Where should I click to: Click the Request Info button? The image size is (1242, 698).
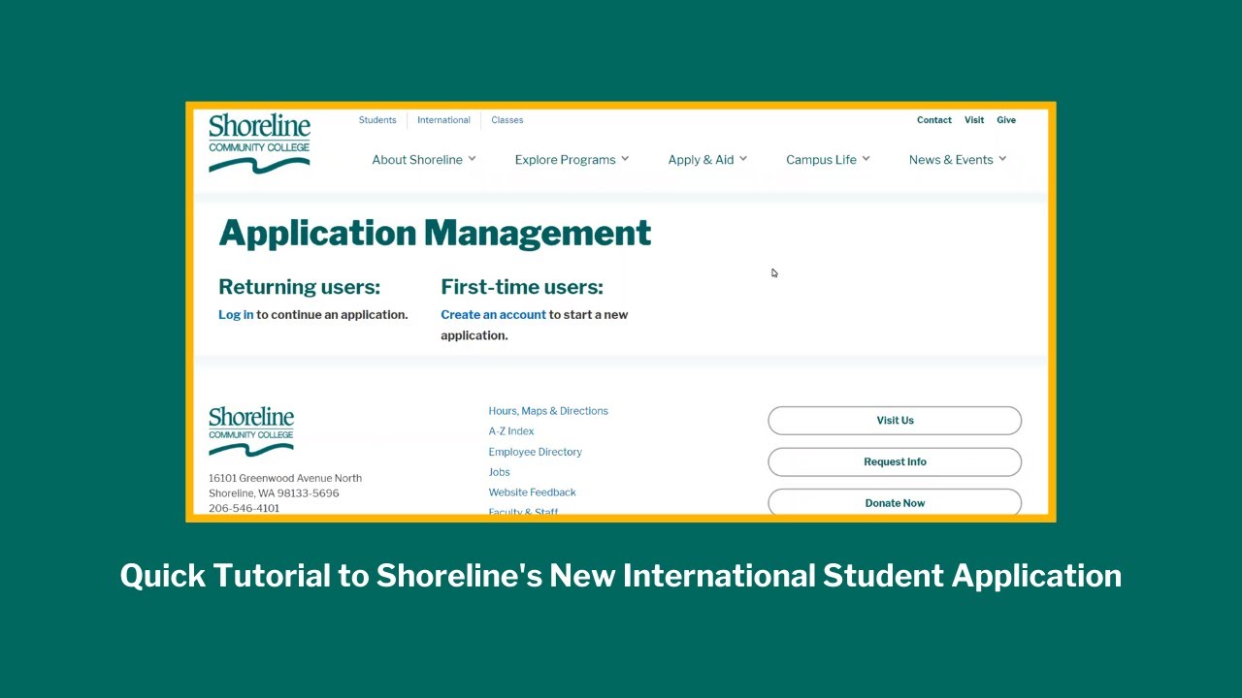coord(895,461)
